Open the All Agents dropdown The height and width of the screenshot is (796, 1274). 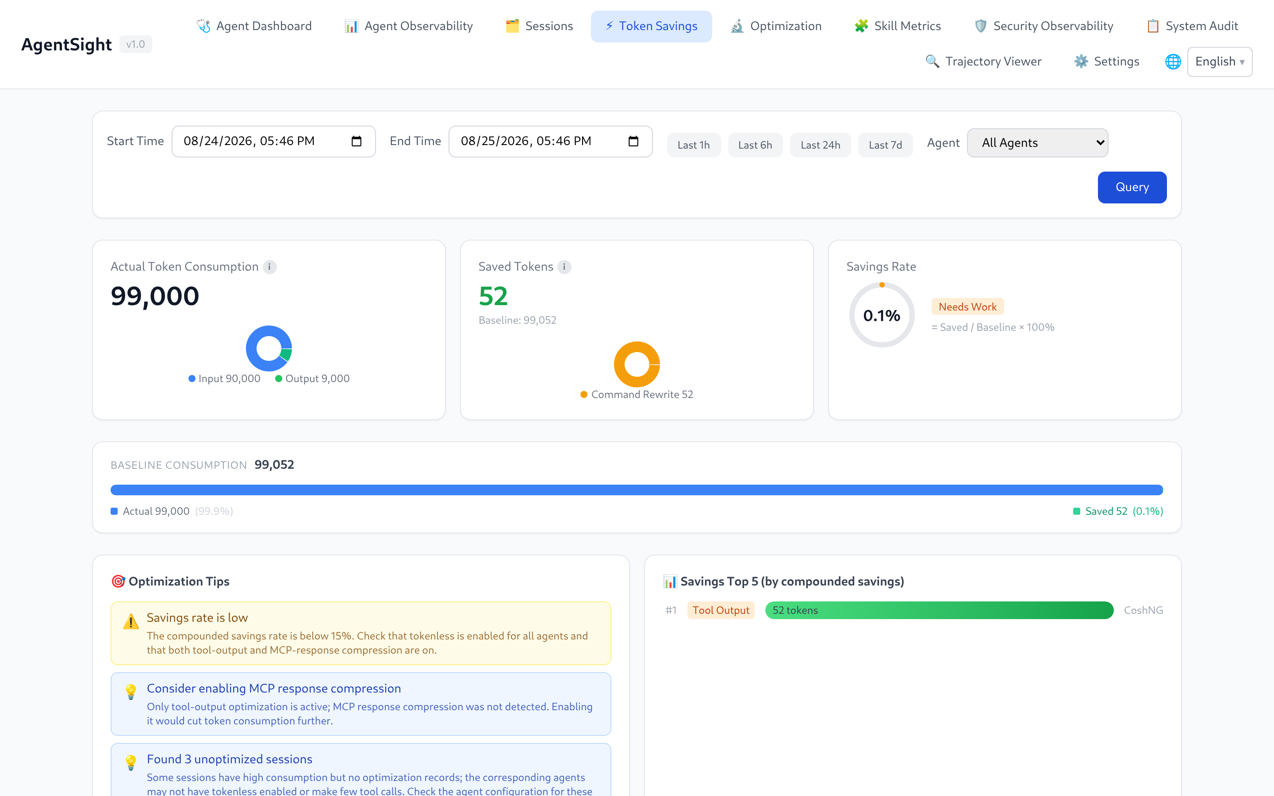[x=1037, y=143]
